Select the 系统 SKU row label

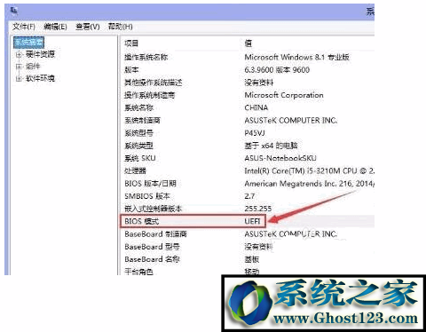click(140, 158)
